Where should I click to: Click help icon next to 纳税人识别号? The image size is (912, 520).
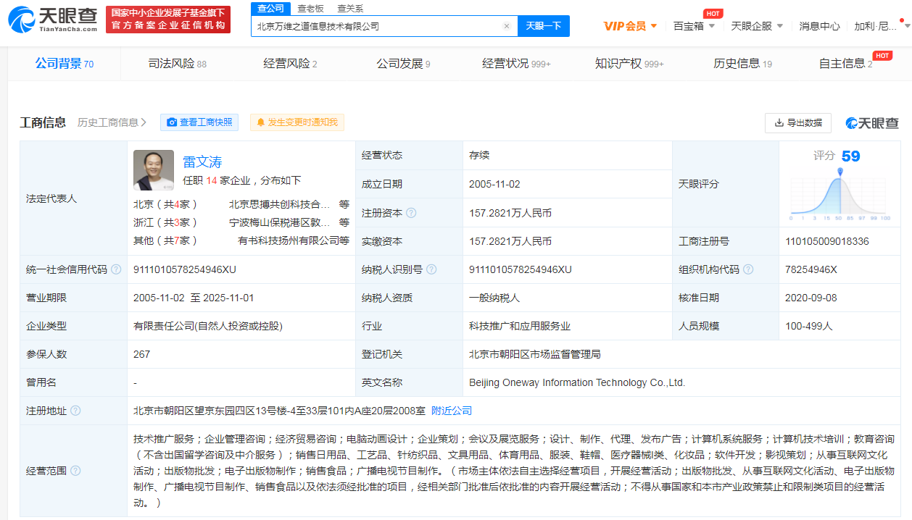pyautogui.click(x=432, y=269)
